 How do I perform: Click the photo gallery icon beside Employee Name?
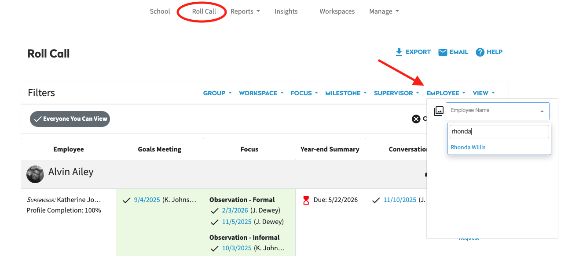(x=439, y=111)
